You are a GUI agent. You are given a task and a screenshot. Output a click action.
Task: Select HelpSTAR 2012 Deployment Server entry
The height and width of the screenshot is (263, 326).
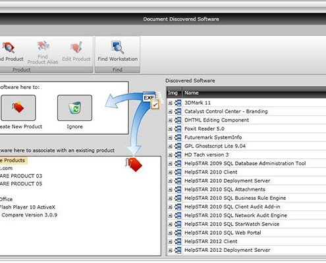tap(227, 250)
